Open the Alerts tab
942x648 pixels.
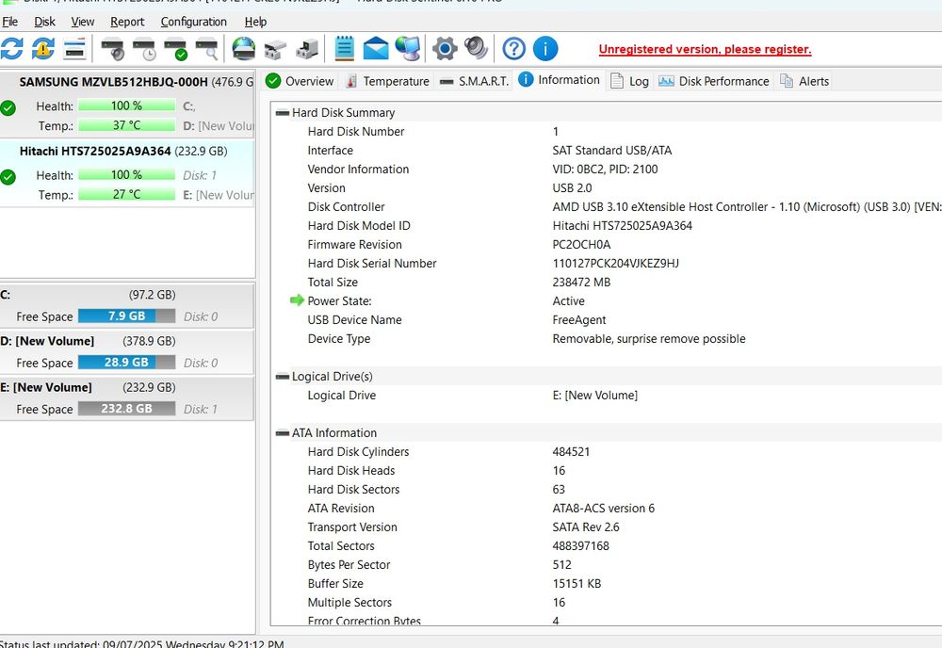click(804, 81)
